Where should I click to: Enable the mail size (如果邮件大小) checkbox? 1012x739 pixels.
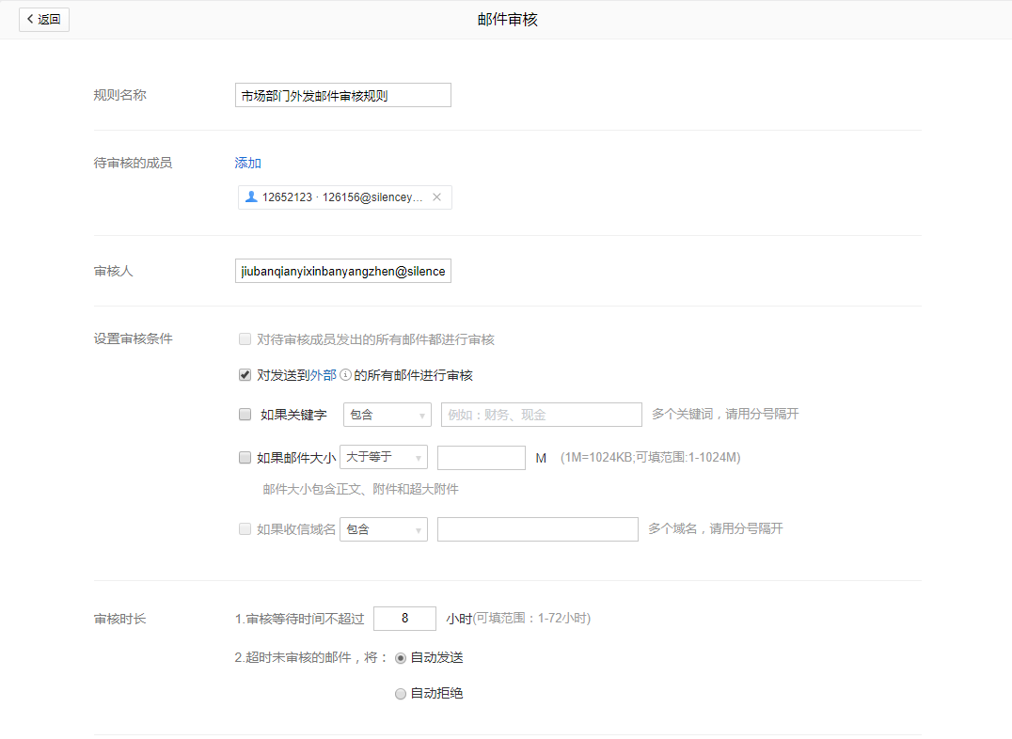click(245, 458)
